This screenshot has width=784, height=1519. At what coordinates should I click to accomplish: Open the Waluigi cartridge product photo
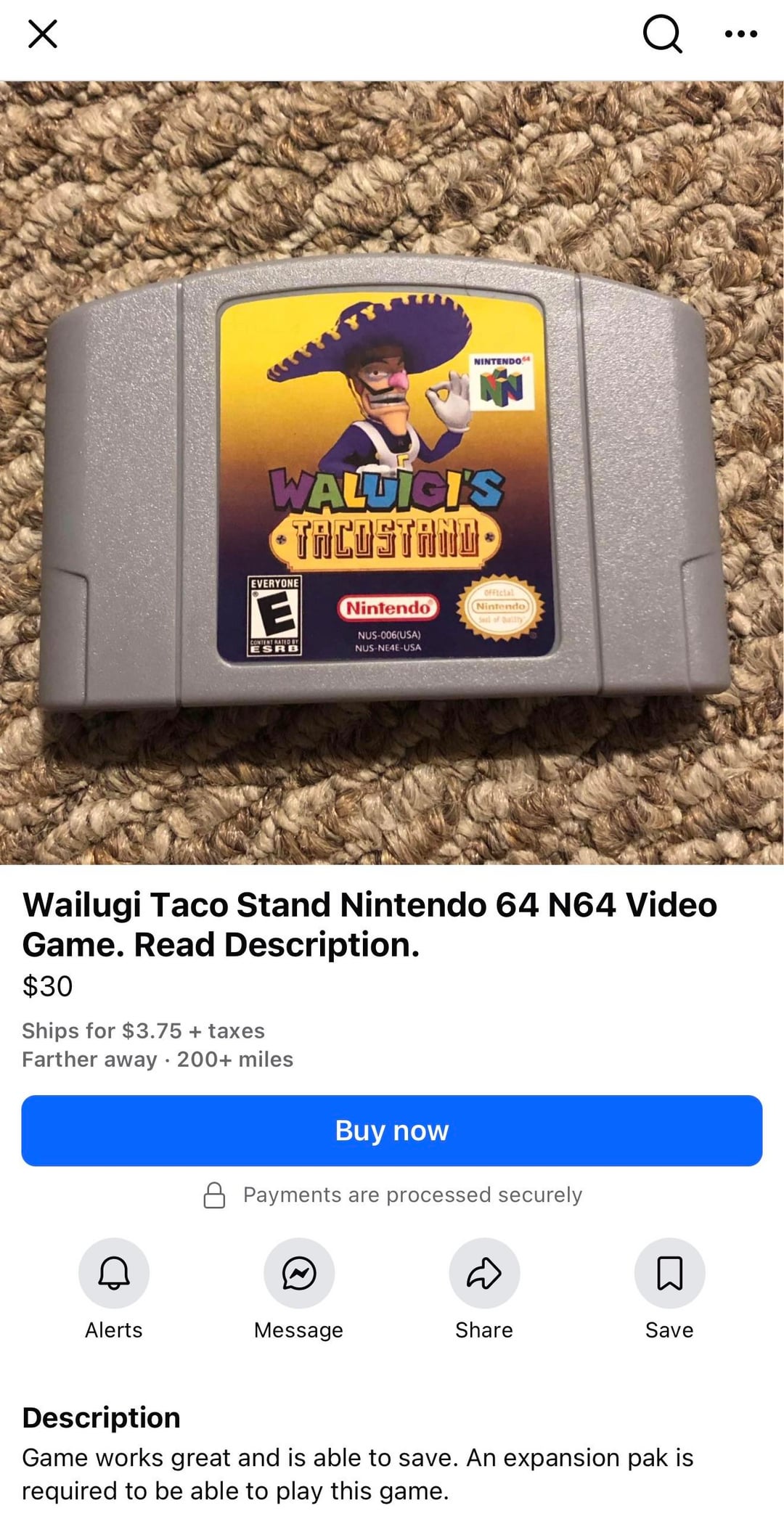(x=392, y=472)
